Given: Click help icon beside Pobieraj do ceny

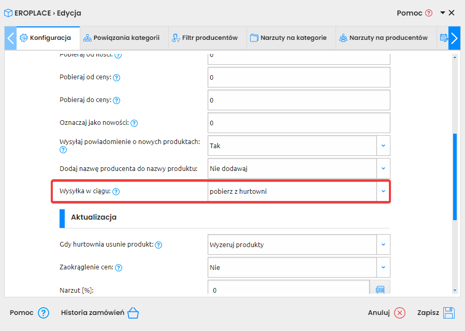Looking at the screenshot, I should point(117,100).
